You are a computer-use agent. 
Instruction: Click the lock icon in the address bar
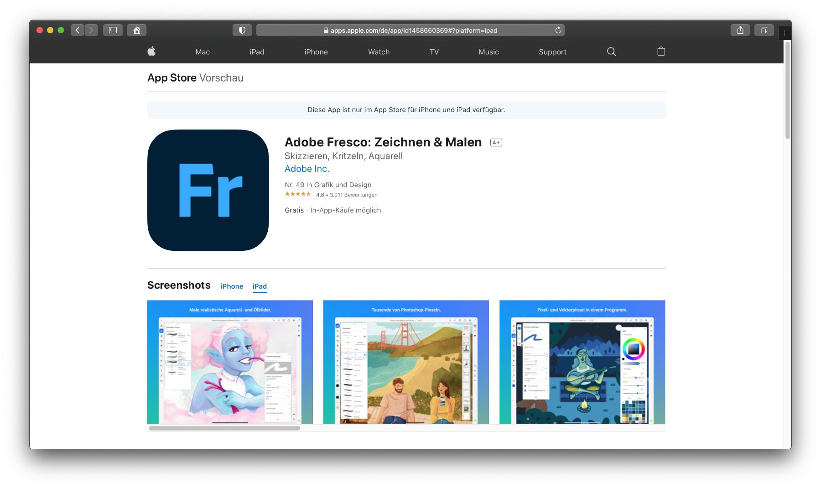click(326, 30)
